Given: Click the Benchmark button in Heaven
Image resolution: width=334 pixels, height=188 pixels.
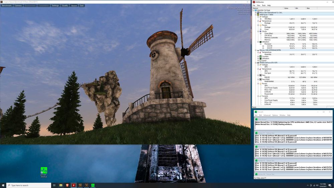Looking at the screenshot, I should click(x=7, y=6).
